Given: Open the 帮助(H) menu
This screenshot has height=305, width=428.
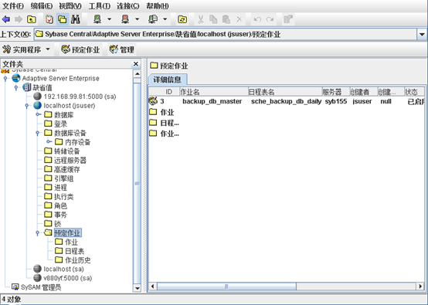Looking at the screenshot, I should pos(158,5).
